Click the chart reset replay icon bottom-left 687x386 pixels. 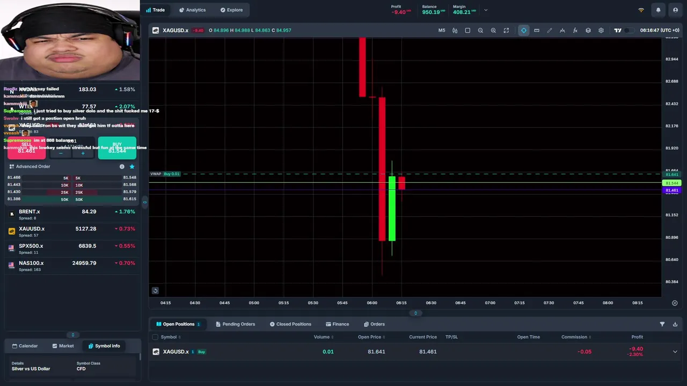(155, 291)
